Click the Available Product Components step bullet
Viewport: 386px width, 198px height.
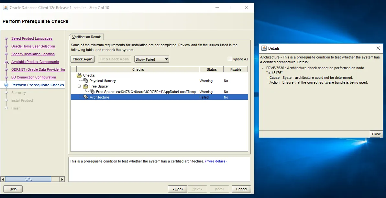pyautogui.click(x=6, y=62)
